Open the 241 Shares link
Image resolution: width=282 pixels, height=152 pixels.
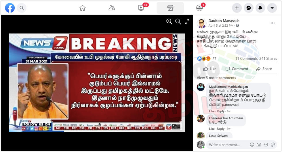click(x=268, y=59)
